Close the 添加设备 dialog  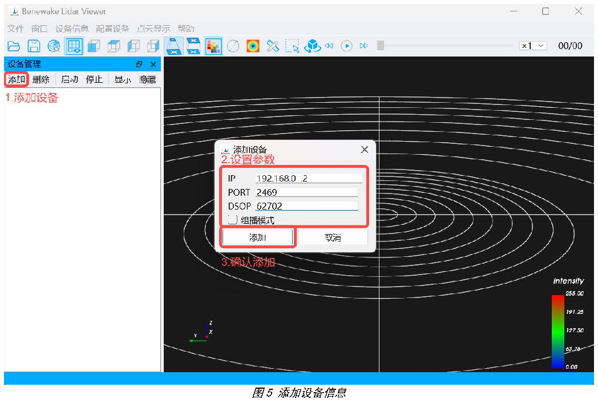(365, 150)
